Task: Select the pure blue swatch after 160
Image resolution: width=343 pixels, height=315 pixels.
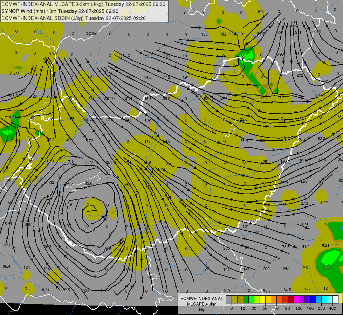Action: (x=313, y=299)
